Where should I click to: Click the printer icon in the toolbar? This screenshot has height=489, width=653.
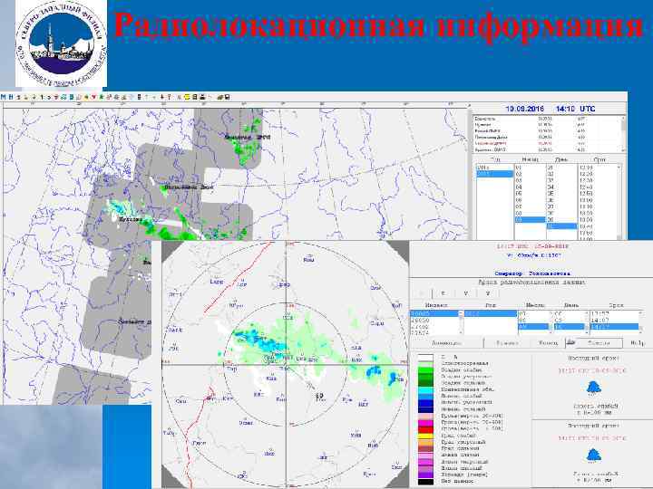point(201,97)
